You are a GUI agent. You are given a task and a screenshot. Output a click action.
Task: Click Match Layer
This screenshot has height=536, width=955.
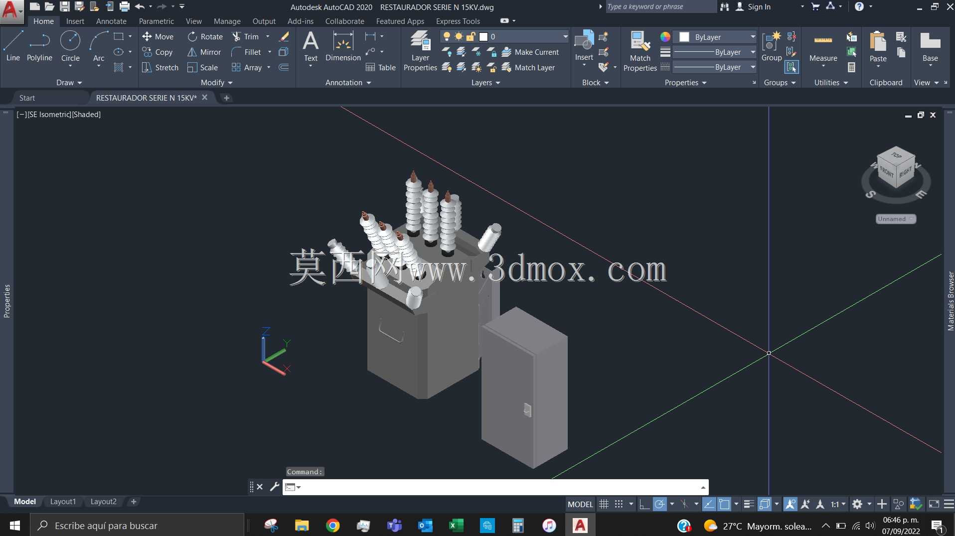click(x=528, y=67)
